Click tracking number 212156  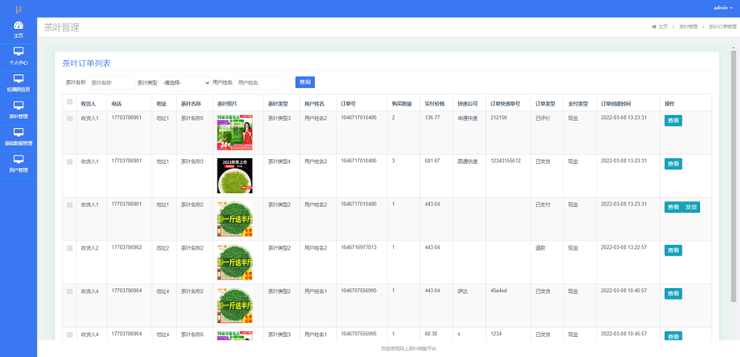[x=498, y=117]
